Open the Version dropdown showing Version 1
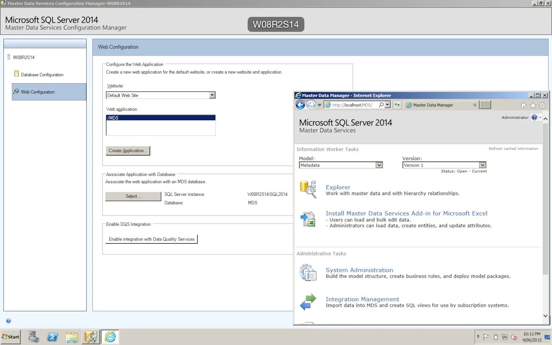This screenshot has height=345, width=552. (444, 165)
